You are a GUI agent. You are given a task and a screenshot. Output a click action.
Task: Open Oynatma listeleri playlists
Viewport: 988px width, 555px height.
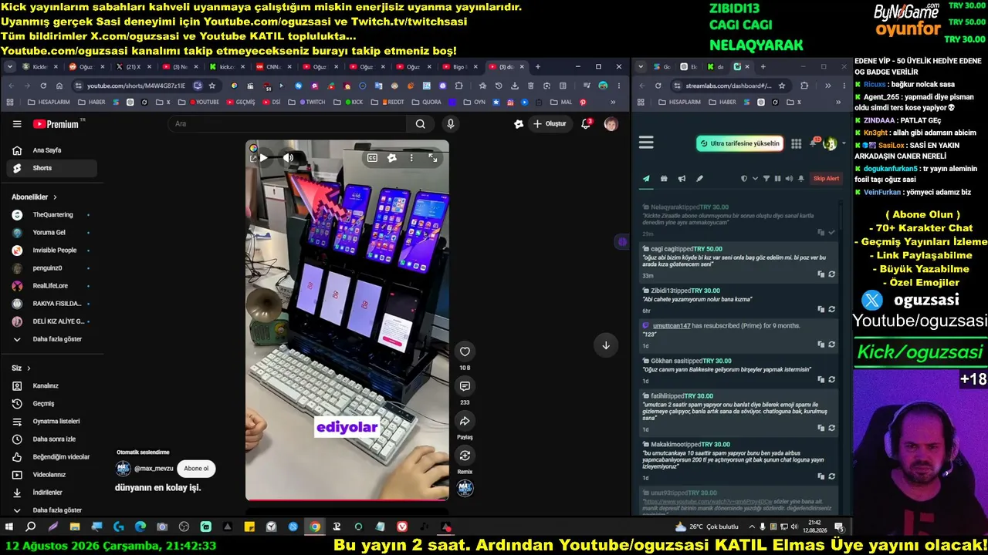point(52,421)
